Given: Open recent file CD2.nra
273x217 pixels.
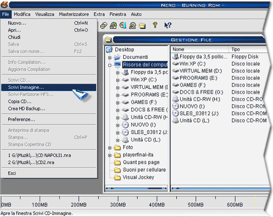Looking at the screenshot, I should point(49,162).
